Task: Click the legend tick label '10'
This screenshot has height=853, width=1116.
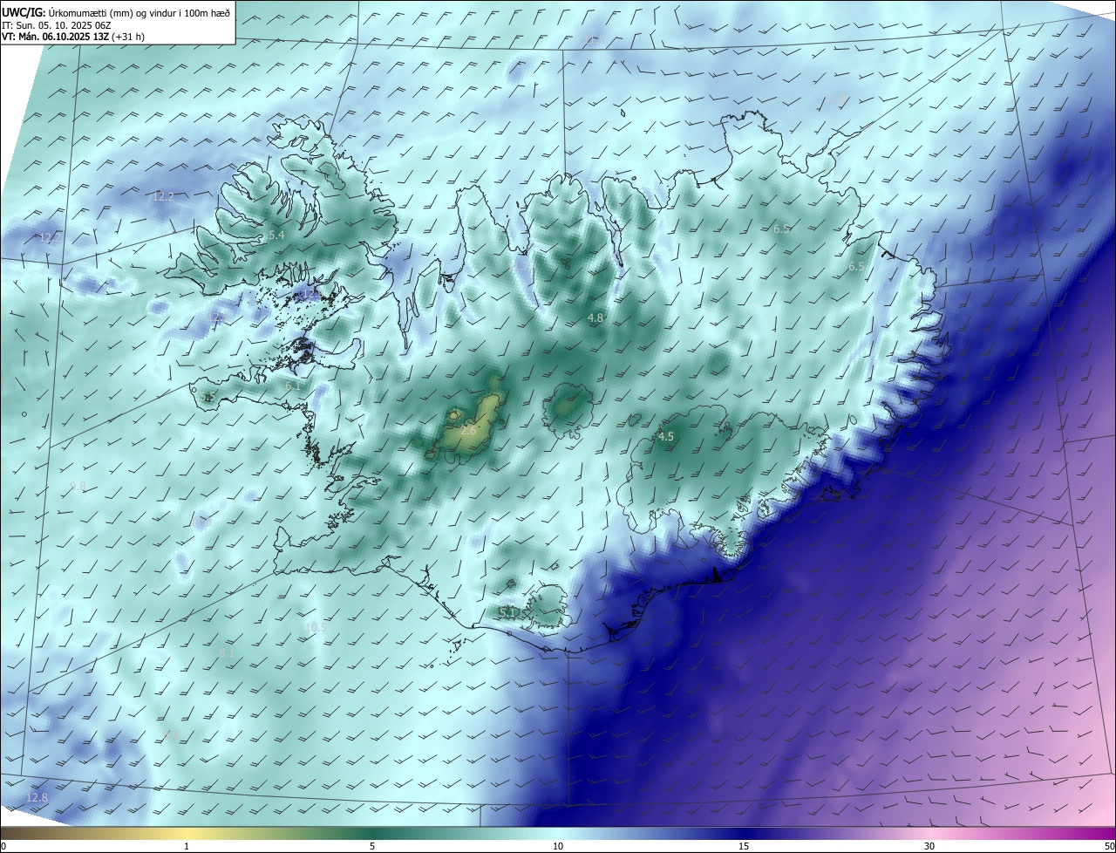Action: click(558, 846)
